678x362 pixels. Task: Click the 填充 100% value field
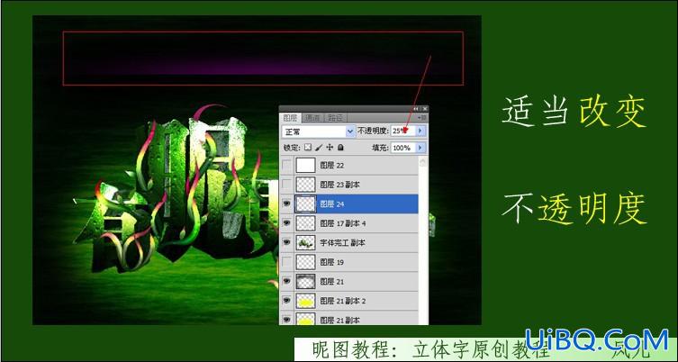click(403, 148)
